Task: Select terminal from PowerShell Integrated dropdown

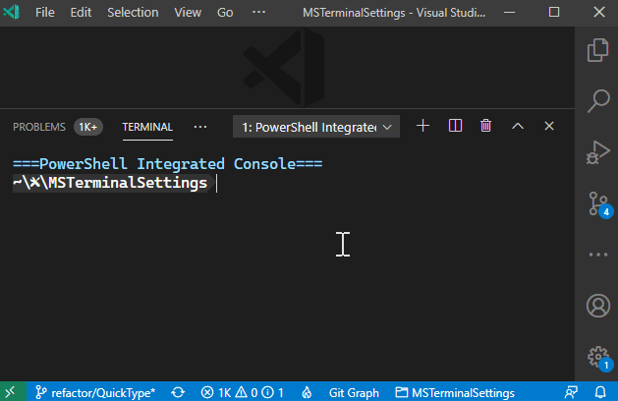Action: coord(316,127)
